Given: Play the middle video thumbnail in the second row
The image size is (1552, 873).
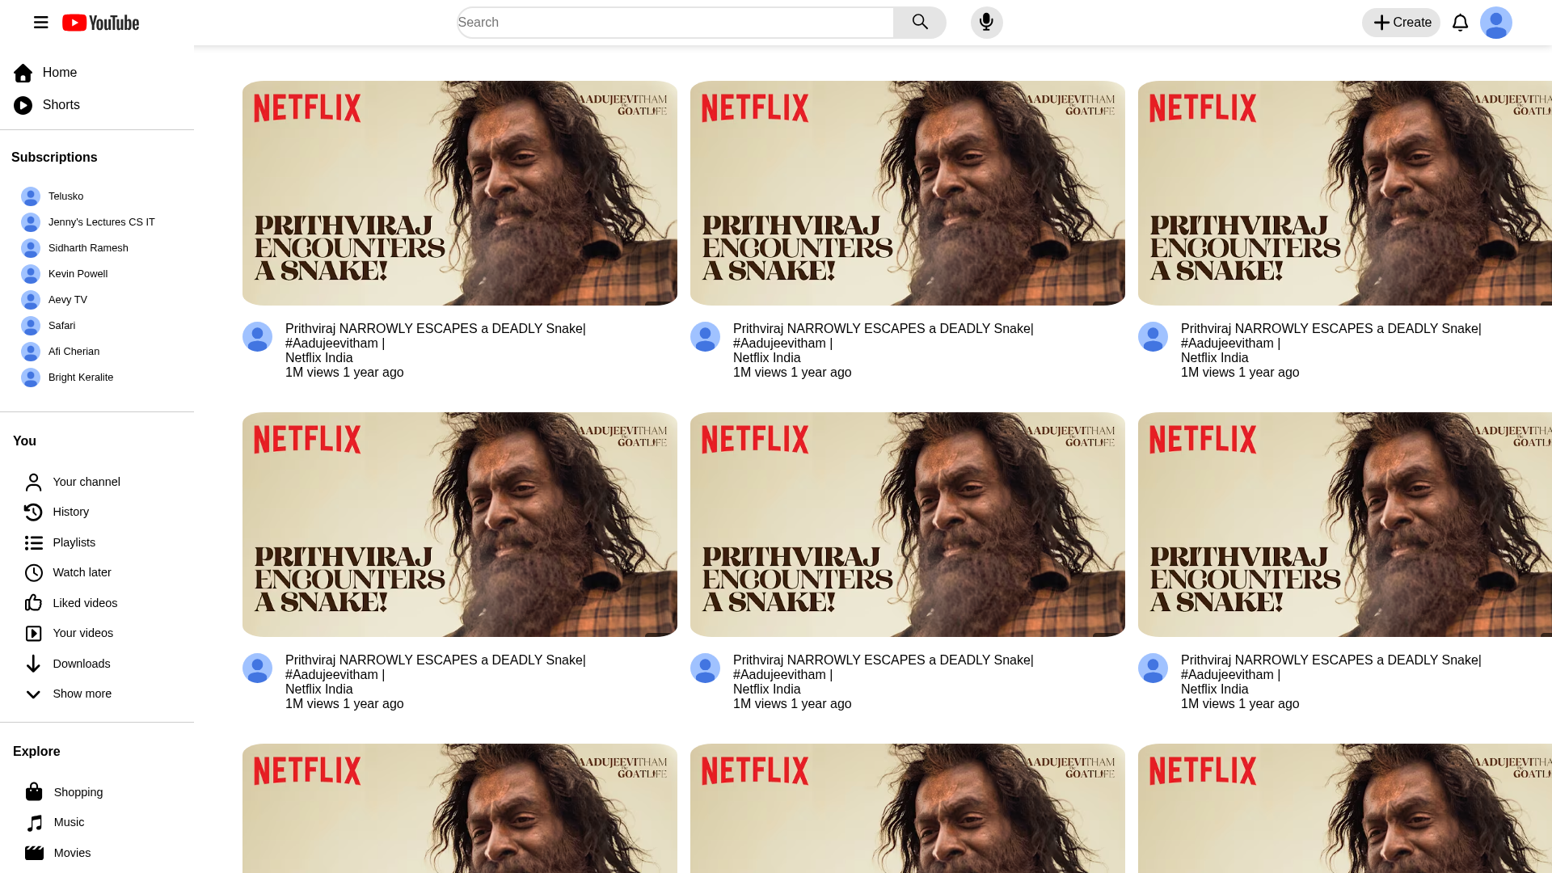Looking at the screenshot, I should [908, 525].
